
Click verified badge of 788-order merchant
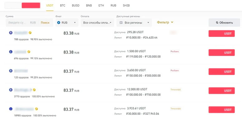(30, 33)
